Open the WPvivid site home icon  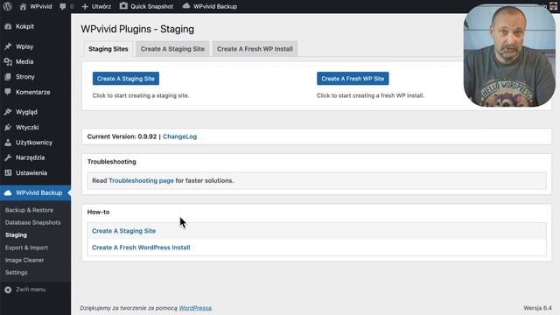pyautogui.click(x=23, y=6)
